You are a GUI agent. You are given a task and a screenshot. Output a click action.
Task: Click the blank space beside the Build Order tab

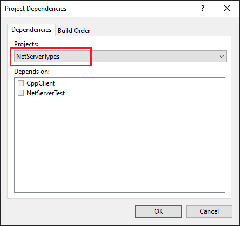coord(161,30)
